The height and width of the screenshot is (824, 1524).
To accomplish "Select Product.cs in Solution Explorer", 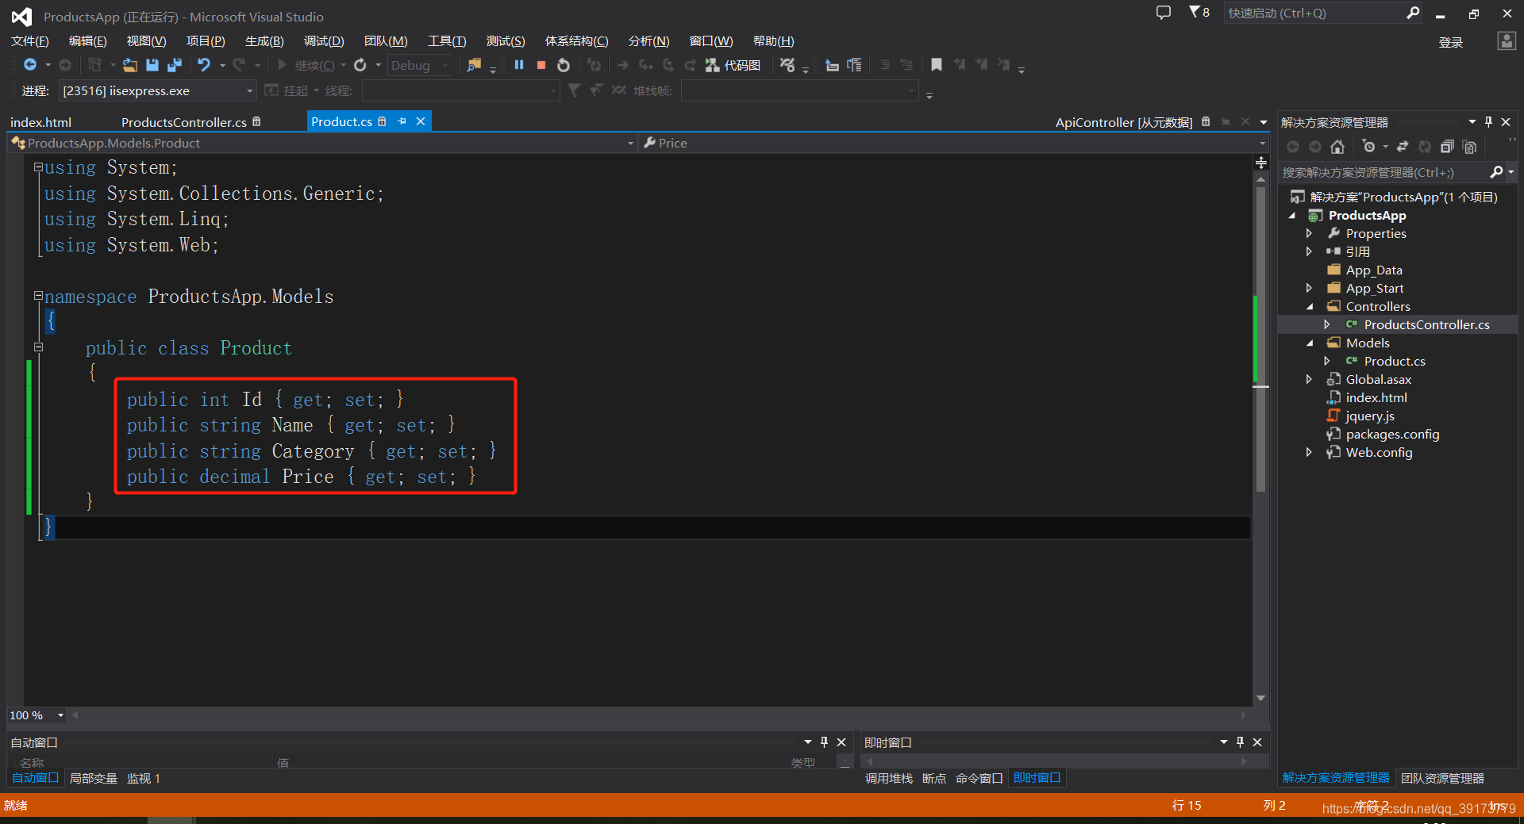I will [1395, 361].
